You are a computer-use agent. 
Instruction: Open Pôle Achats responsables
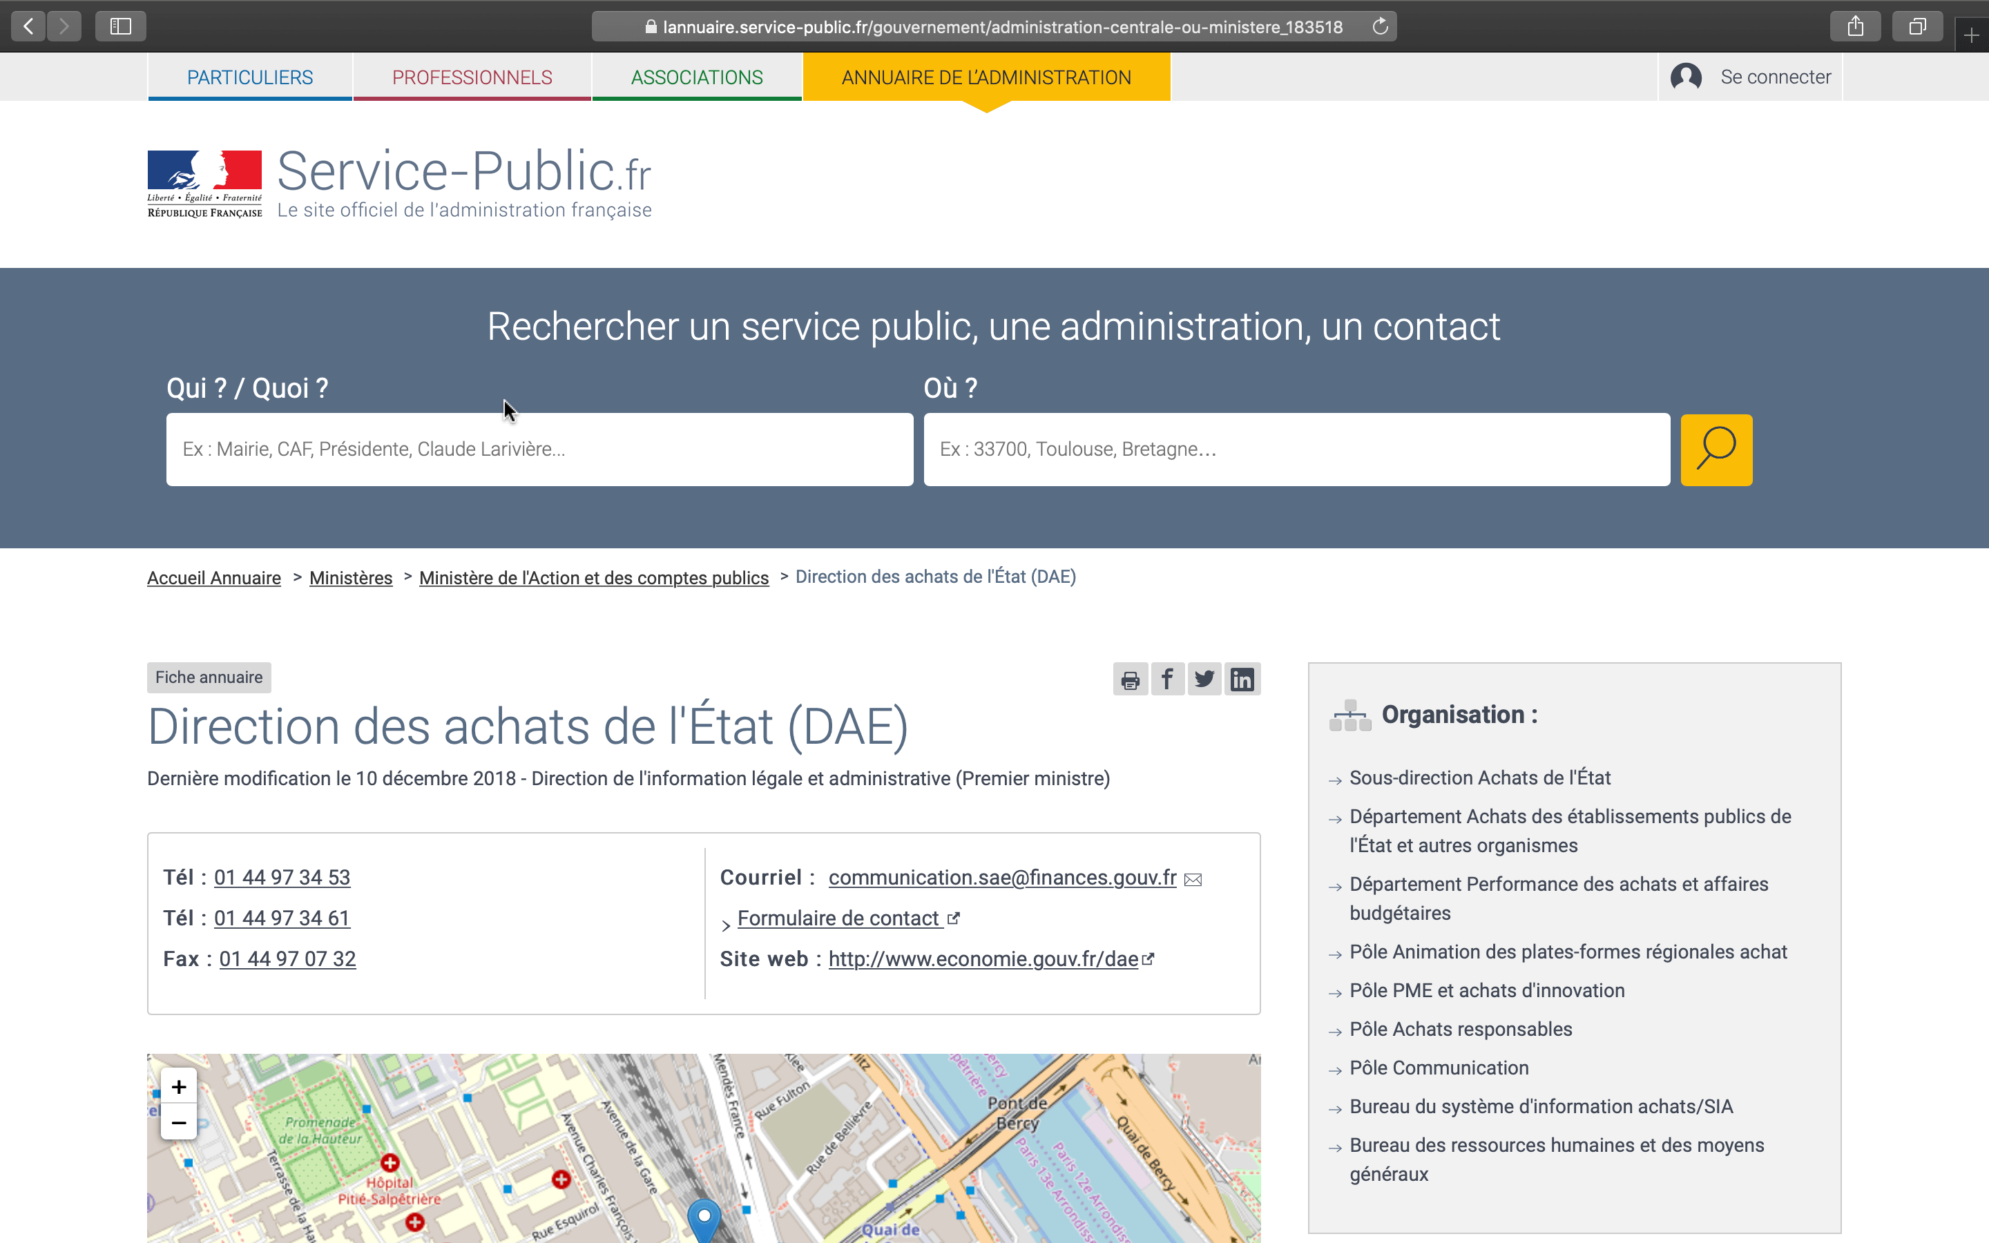tap(1461, 1029)
